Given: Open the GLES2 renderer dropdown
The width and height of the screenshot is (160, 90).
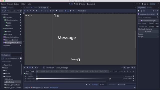Looking at the screenshot, I should [x=153, y=4].
